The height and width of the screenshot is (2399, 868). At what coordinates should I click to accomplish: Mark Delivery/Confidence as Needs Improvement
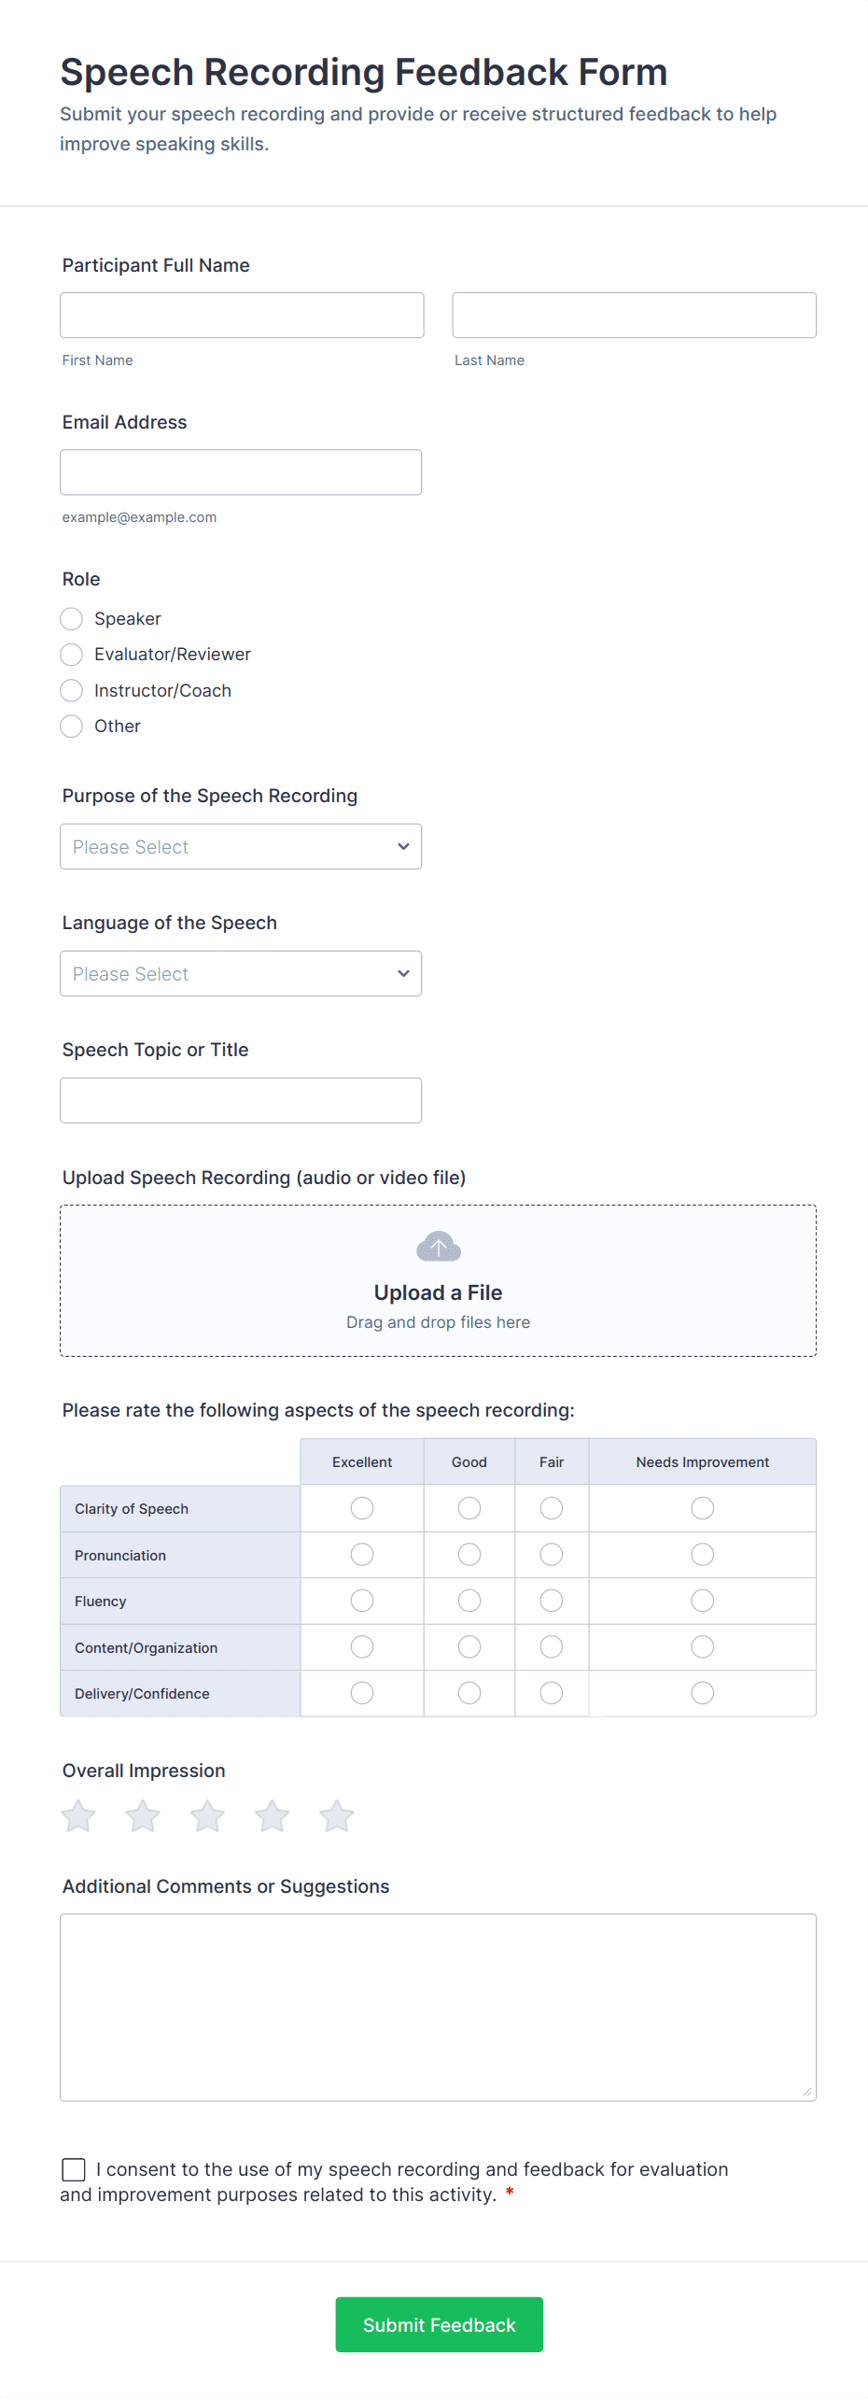tap(703, 1693)
